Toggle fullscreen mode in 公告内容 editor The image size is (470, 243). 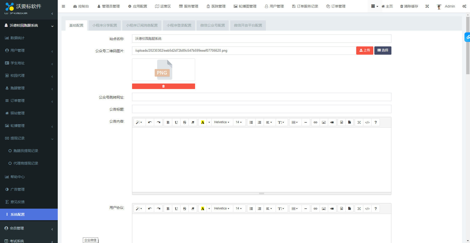coord(359,122)
